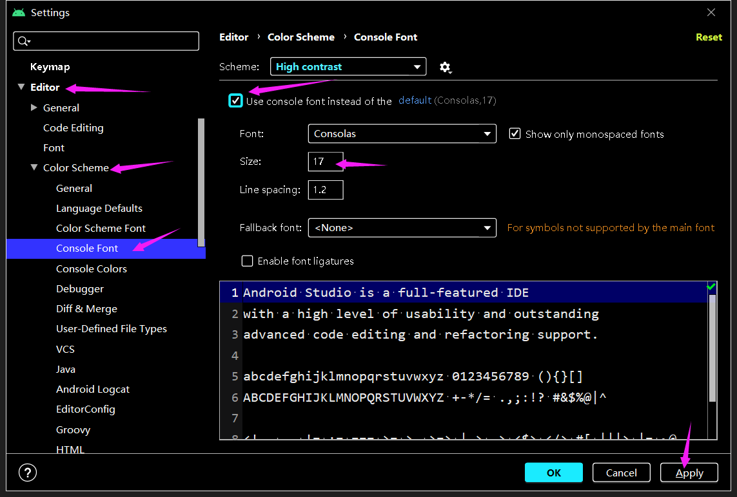
Task: Open Android Logcat color settings
Action: coord(93,389)
